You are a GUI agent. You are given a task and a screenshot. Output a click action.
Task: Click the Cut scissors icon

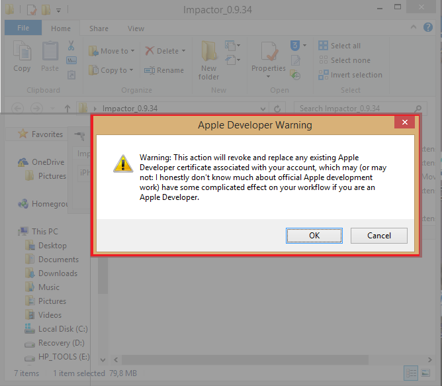[71, 46]
